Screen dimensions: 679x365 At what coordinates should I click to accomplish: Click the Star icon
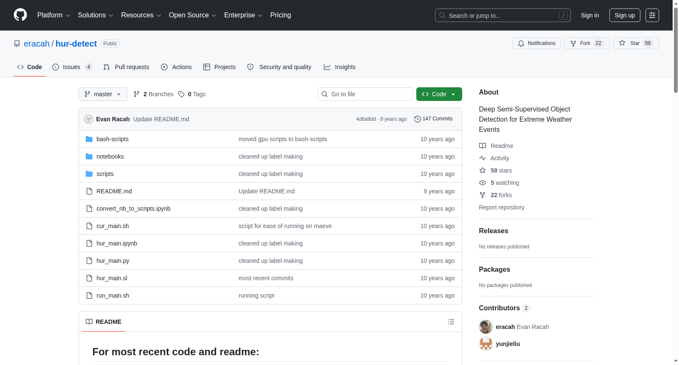622,43
